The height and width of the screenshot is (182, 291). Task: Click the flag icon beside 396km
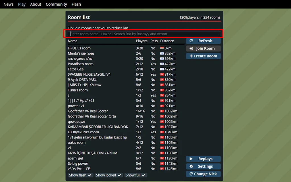click(x=162, y=59)
